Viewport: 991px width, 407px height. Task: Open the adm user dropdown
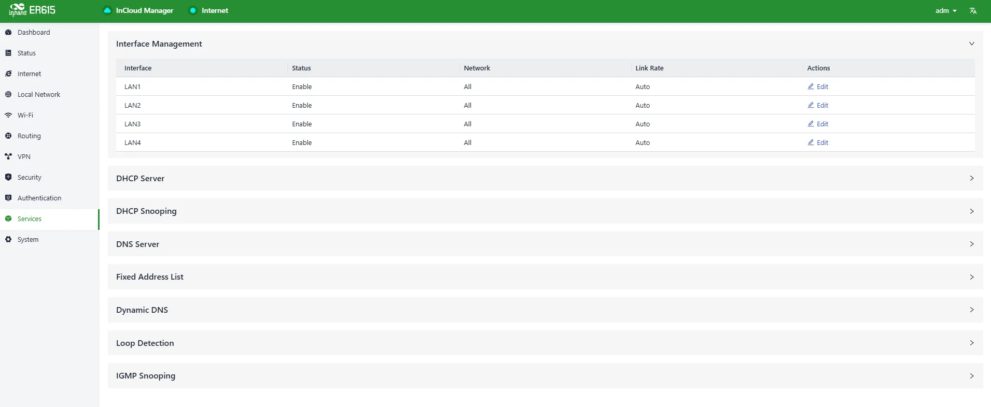(x=946, y=10)
